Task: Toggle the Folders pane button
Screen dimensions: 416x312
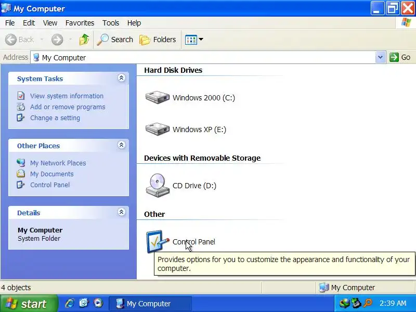Action: pos(158,40)
